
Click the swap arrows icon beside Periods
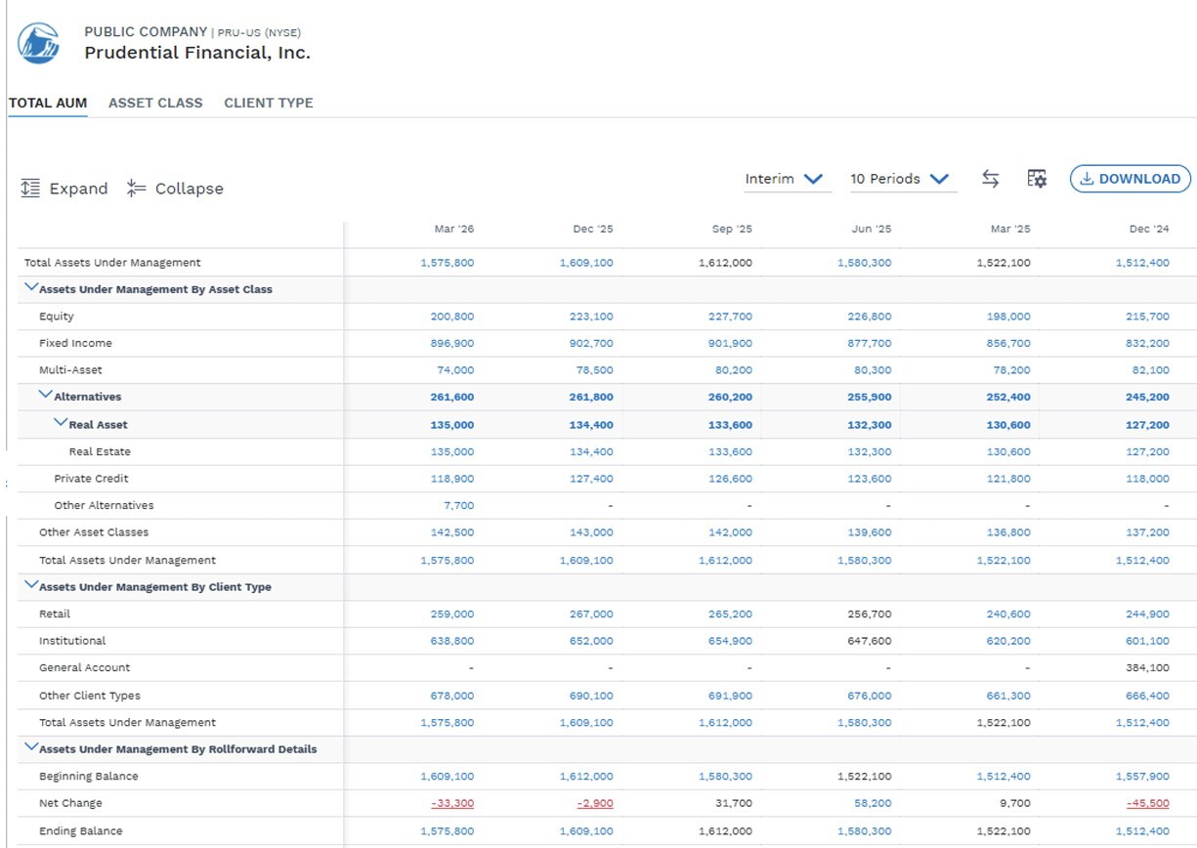pyautogui.click(x=990, y=179)
